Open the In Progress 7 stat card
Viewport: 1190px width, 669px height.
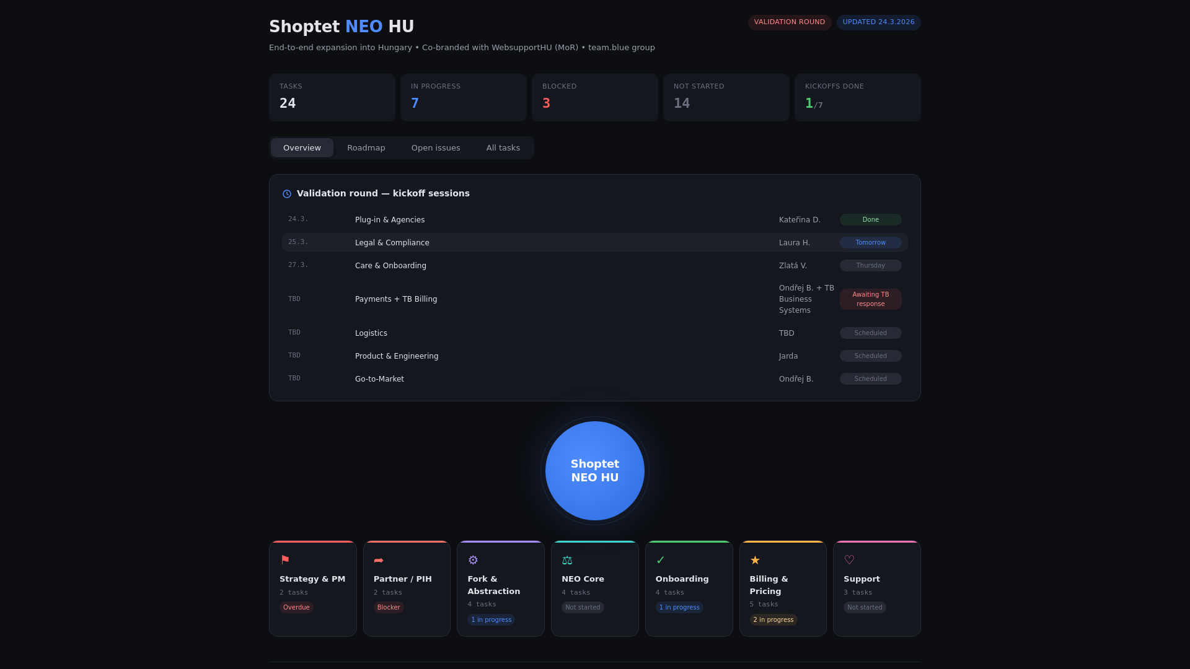point(464,97)
